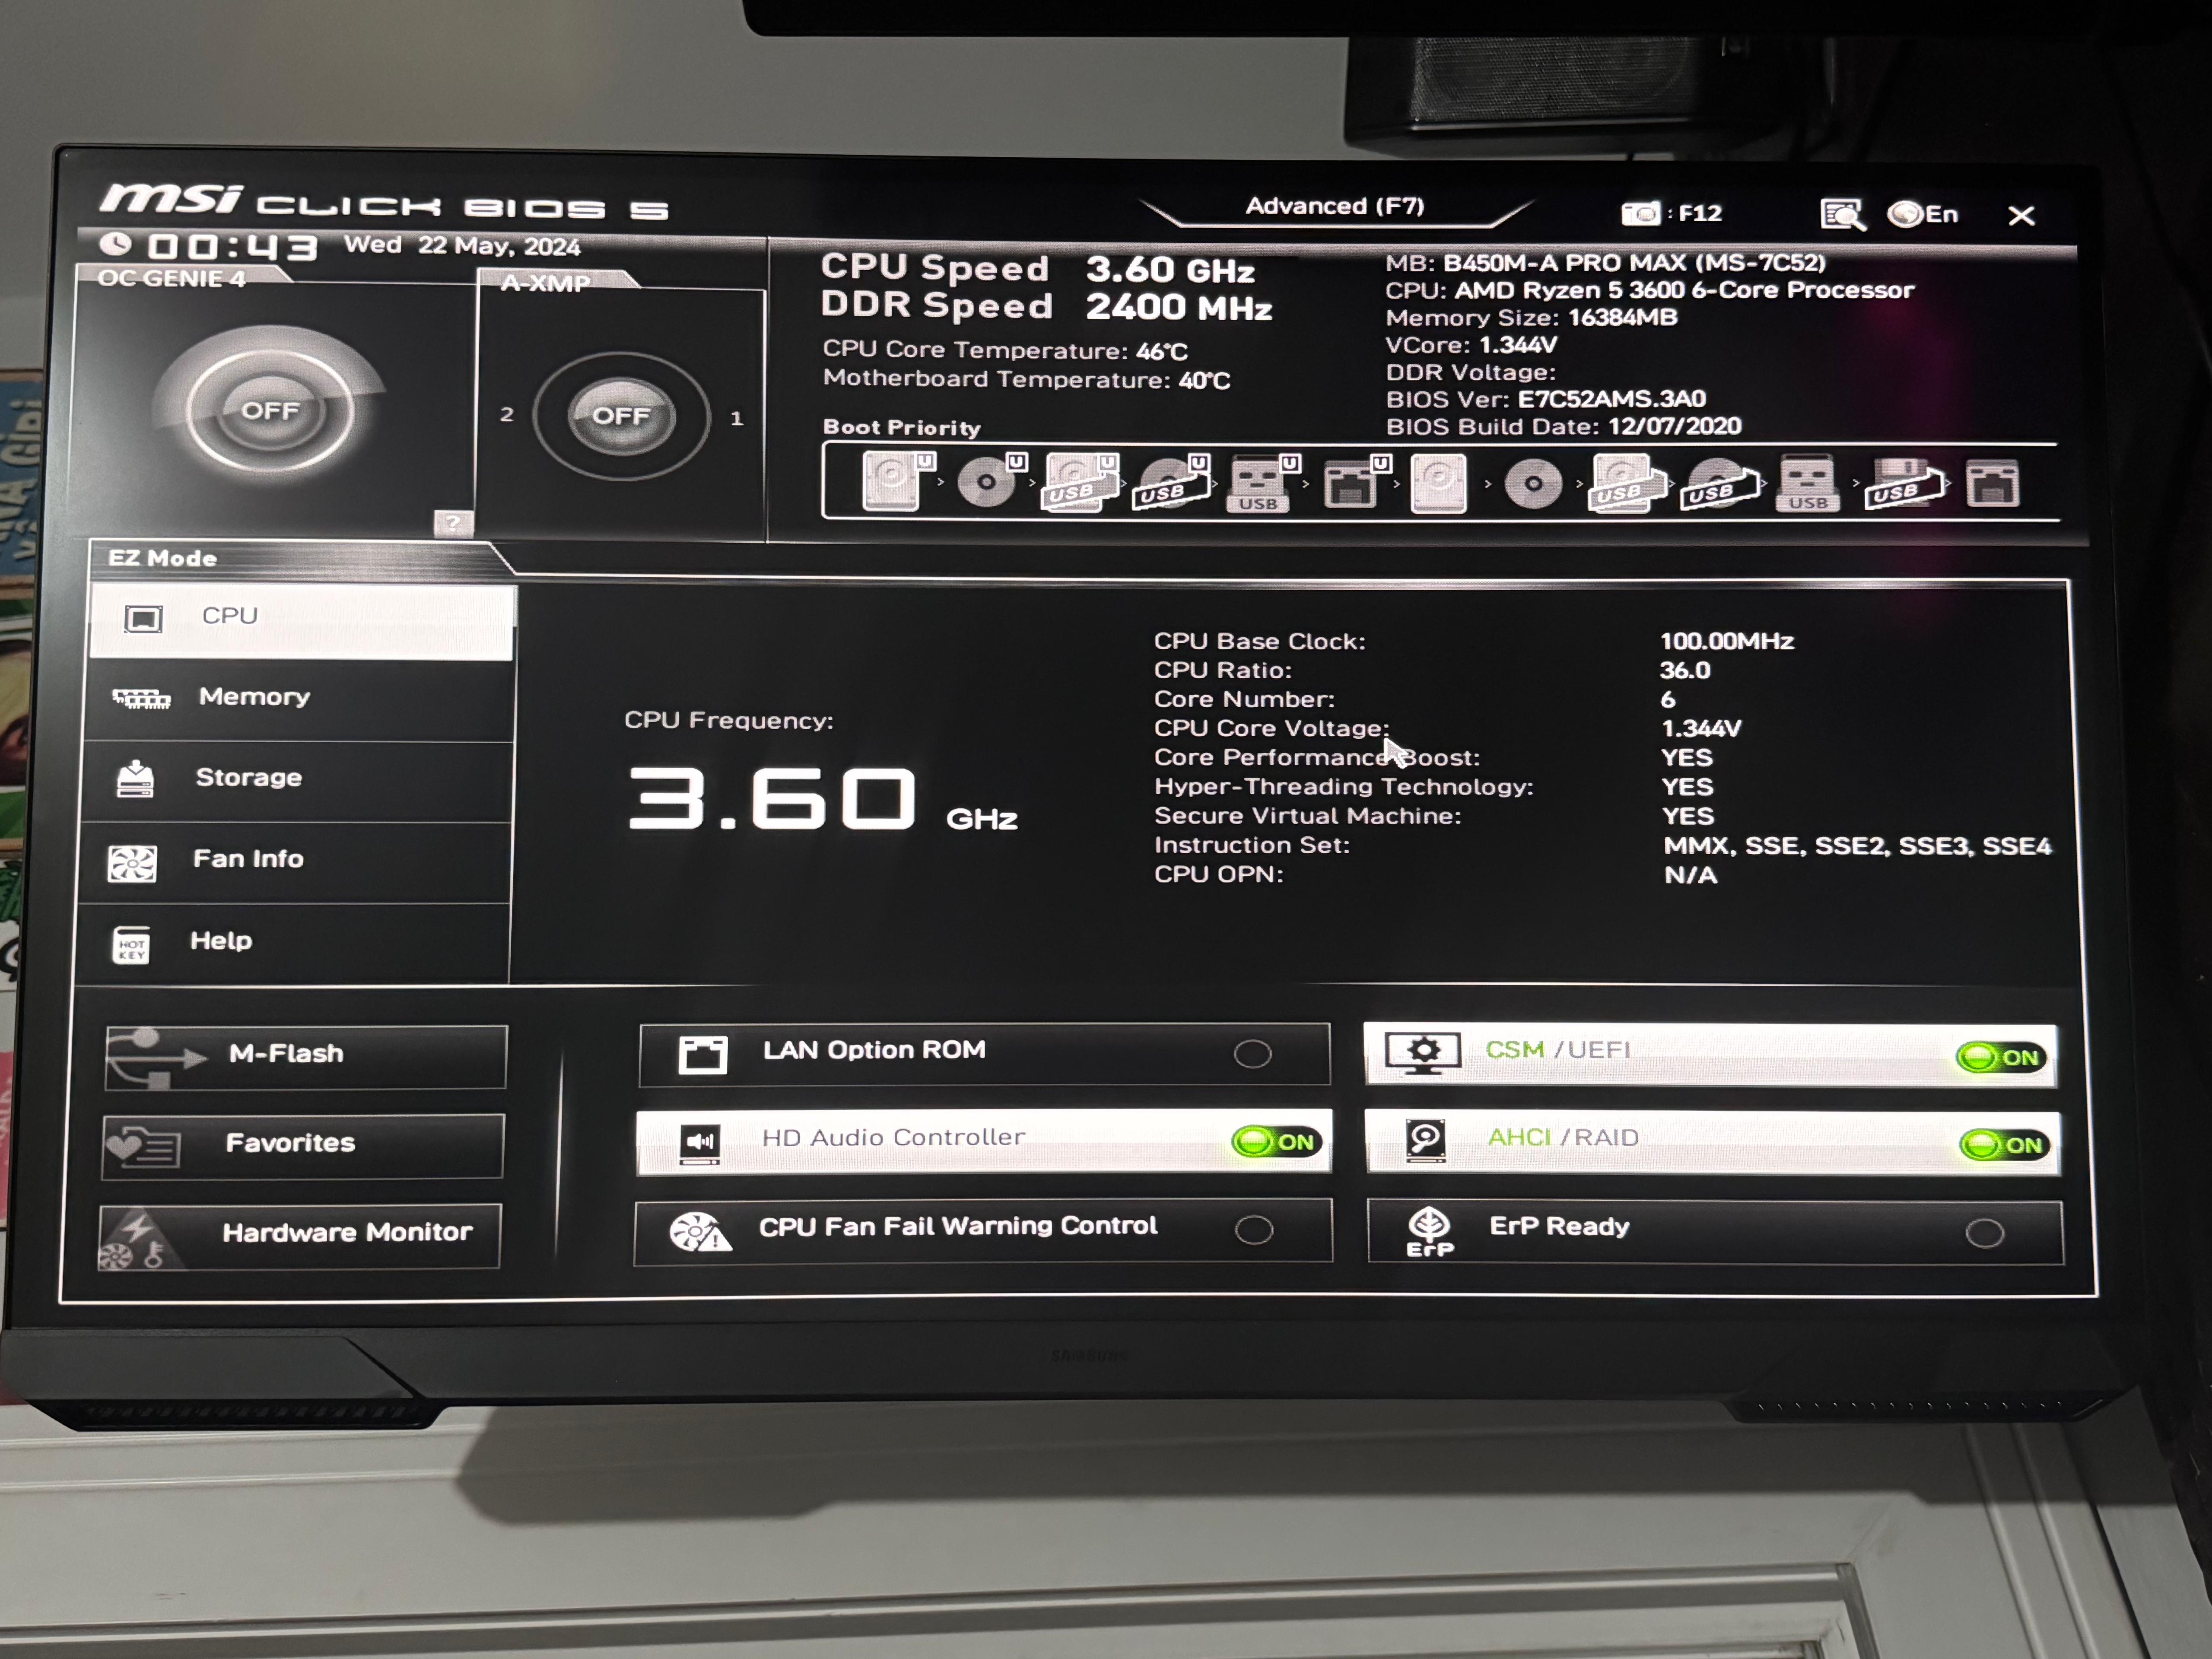Click the CPU Ratio value 36.0

coord(1685,670)
